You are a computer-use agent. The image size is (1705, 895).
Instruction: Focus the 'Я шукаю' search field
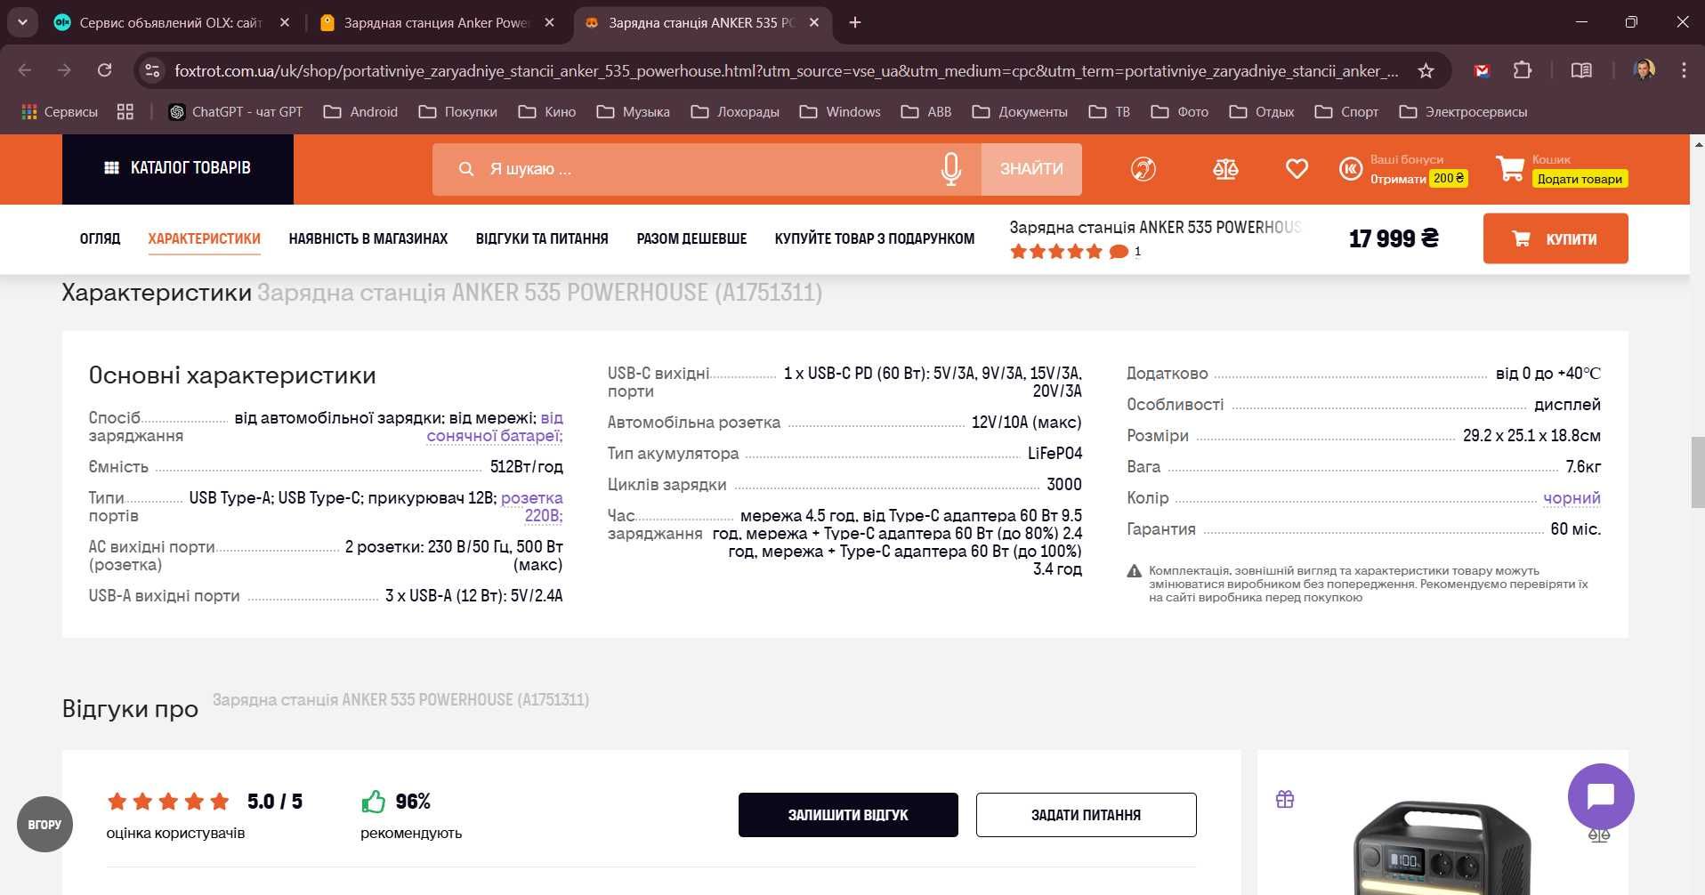[x=707, y=169]
